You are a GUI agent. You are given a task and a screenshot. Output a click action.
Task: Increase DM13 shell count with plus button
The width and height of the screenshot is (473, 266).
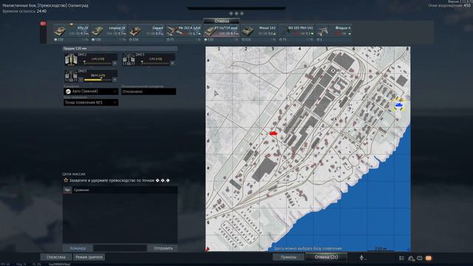[172, 64]
